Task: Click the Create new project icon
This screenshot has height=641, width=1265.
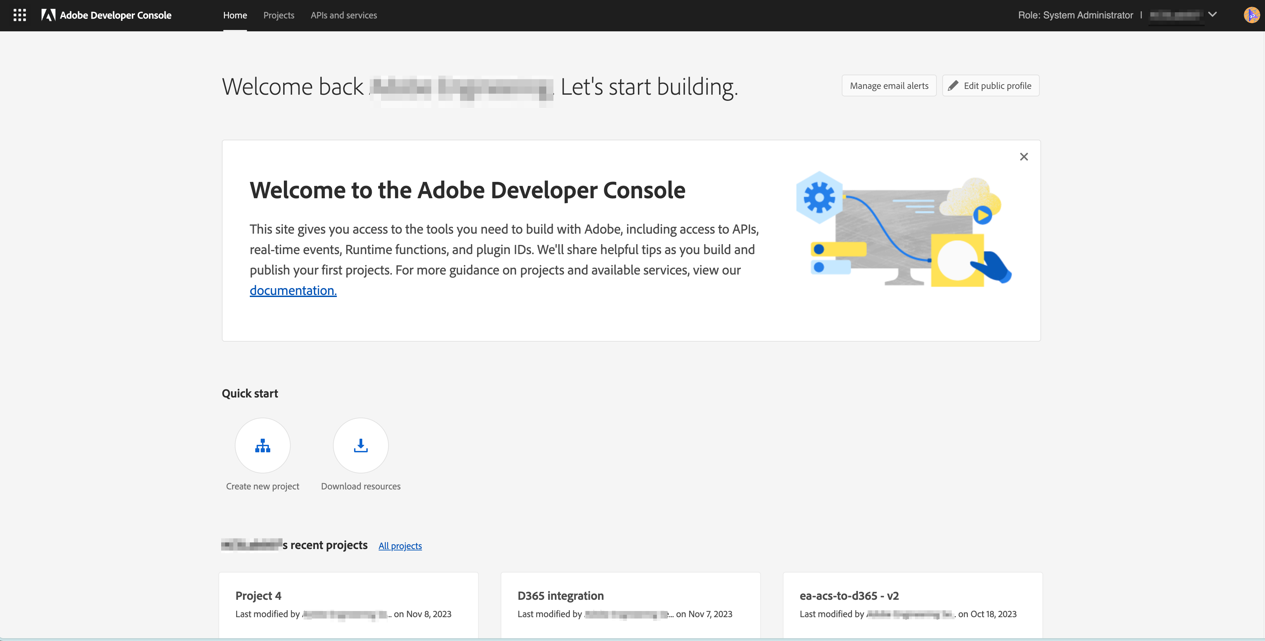Action: [x=262, y=445]
